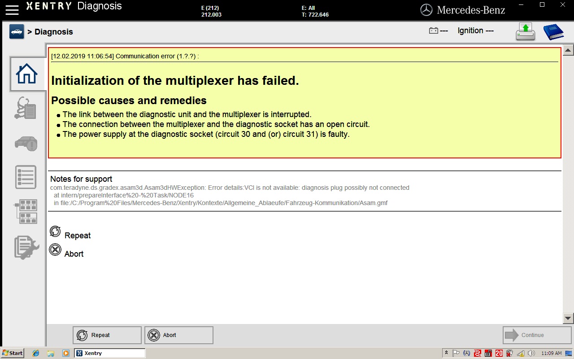Click the 11:09 AM taskbar clock
Image resolution: width=574 pixels, height=359 pixels.
pyautogui.click(x=552, y=353)
